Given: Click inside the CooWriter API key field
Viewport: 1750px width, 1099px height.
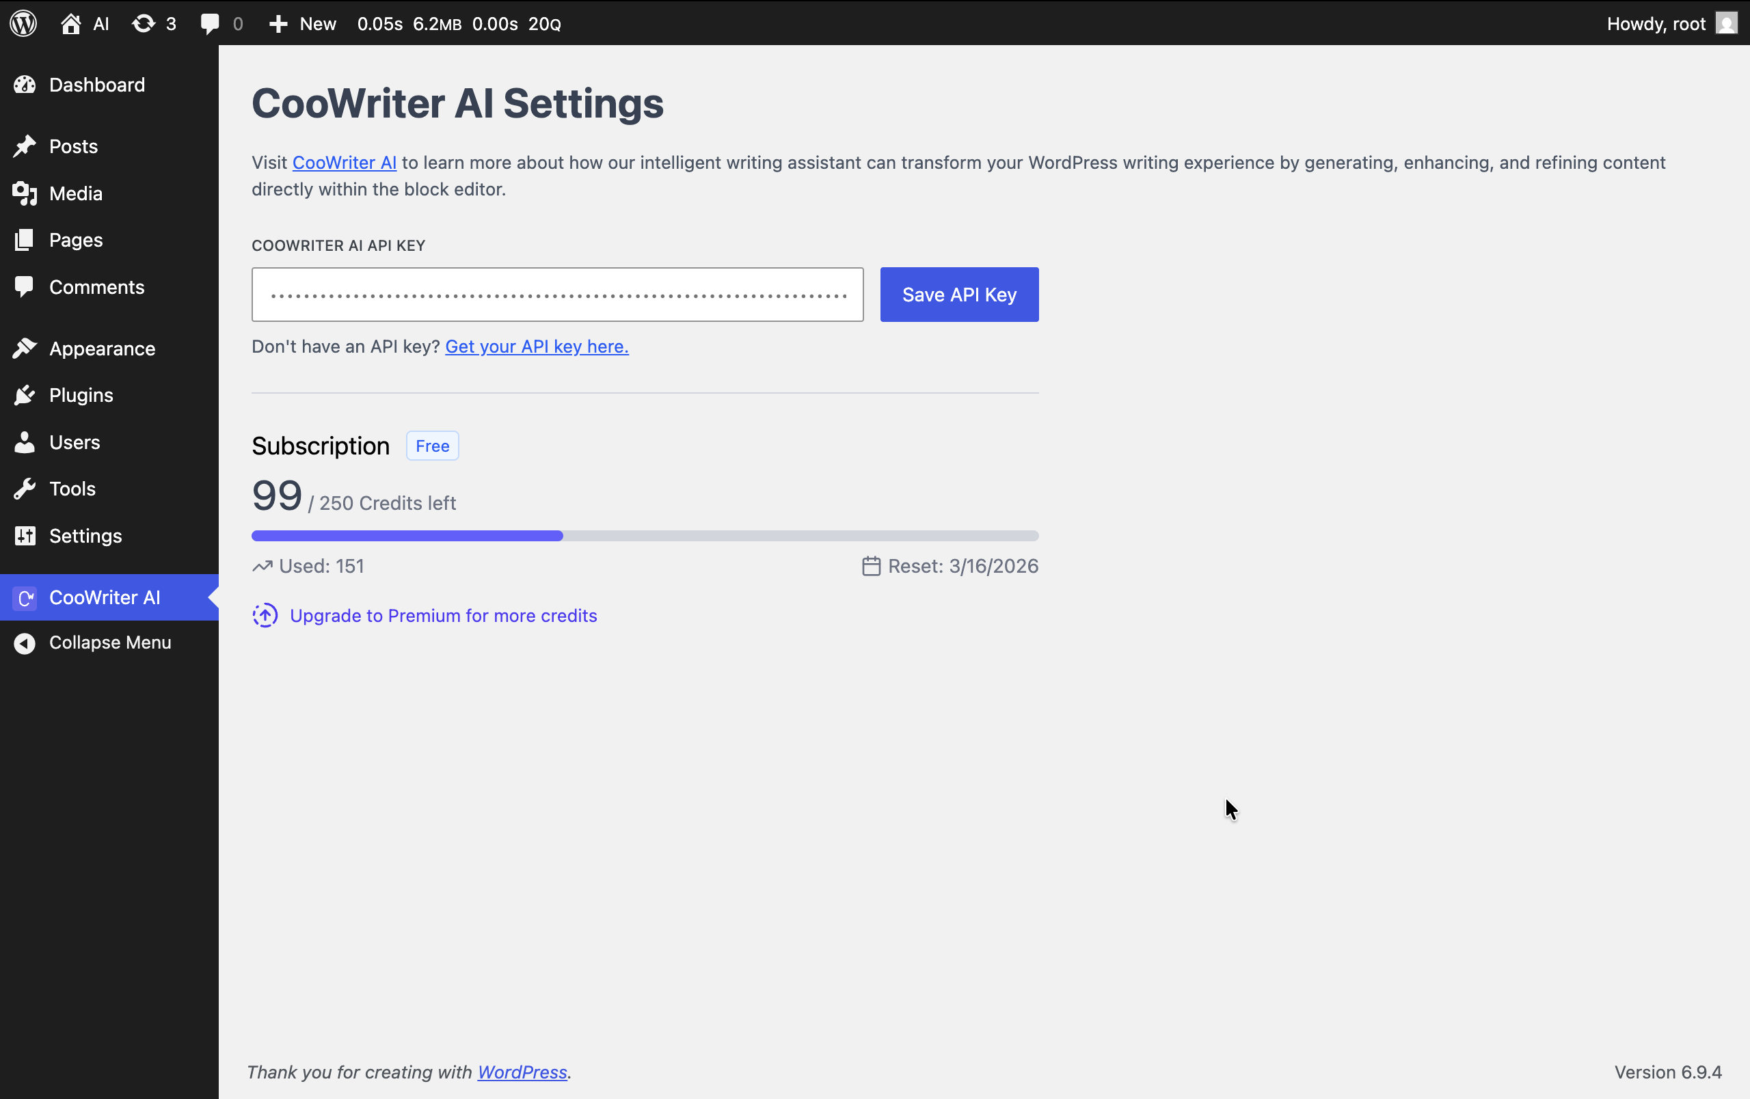Looking at the screenshot, I should (556, 294).
